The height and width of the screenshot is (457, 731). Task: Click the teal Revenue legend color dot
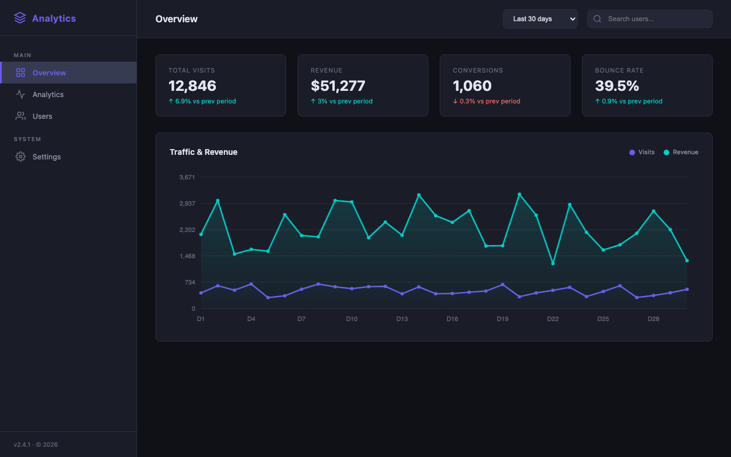coord(666,153)
